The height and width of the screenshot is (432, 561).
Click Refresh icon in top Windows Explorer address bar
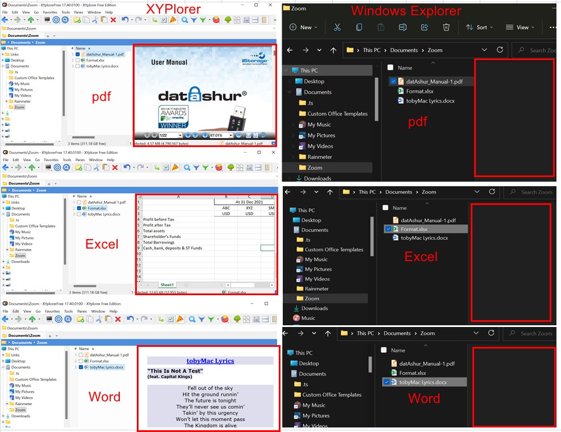tap(500, 50)
